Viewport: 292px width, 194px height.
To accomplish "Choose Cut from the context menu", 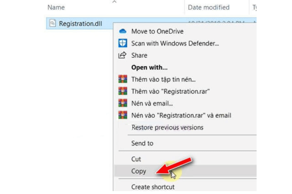I will point(136,159).
